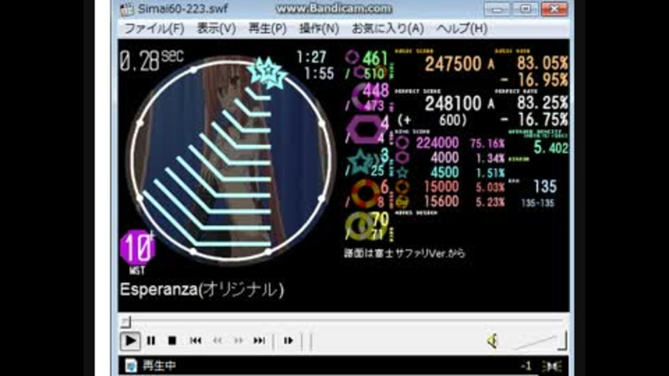The height and width of the screenshot is (376, 669).
Task: Click the status bar icon beside -1
Action: click(552, 366)
